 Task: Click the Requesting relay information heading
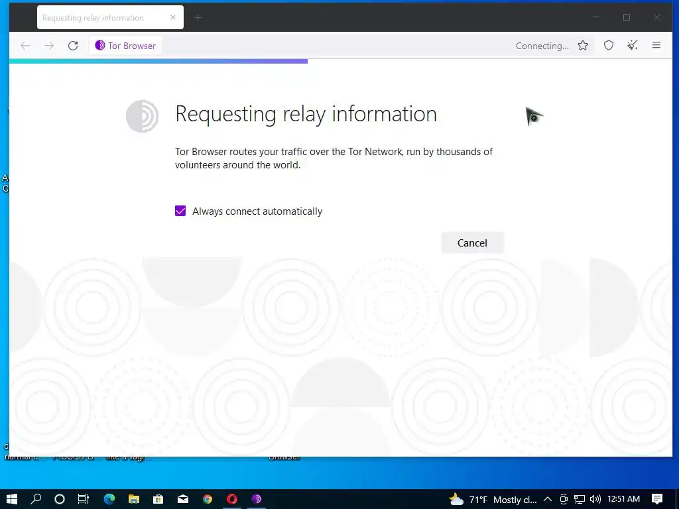pos(306,114)
